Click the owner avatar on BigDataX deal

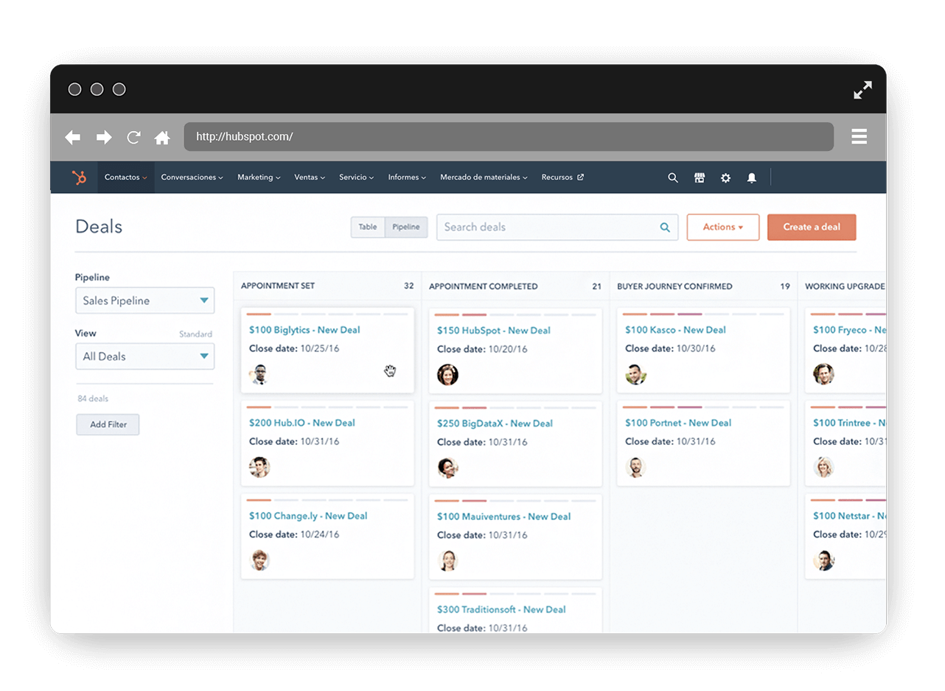pos(447,468)
